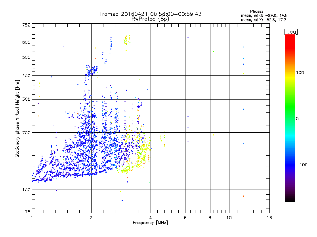The height and width of the screenshot is (237, 317).
Task: Click the y-axis tick label '200'
Action: [26, 133]
